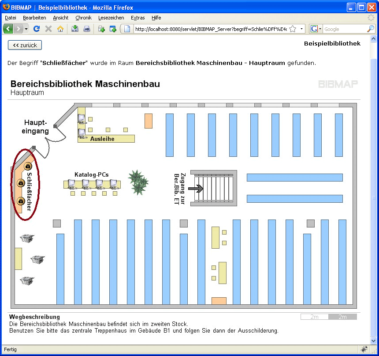Open the Datei menu
379x356 pixels.
click(11, 18)
